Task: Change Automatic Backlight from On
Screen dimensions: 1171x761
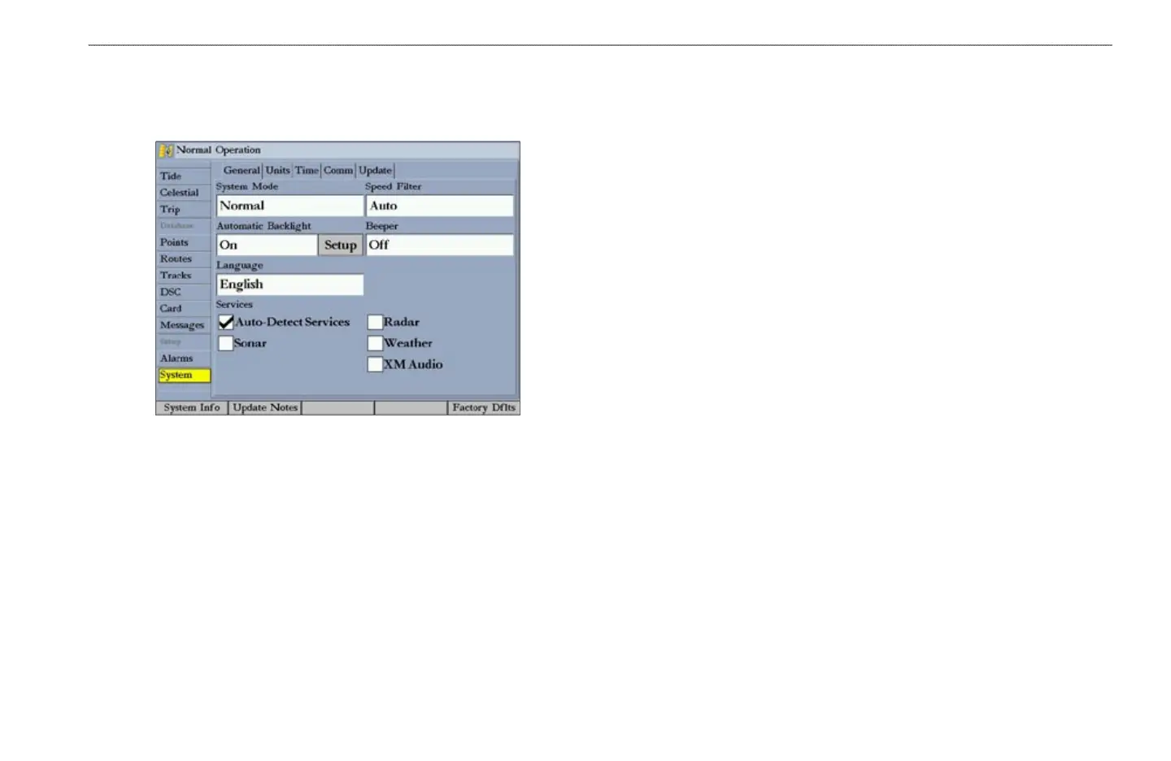Action: (x=267, y=245)
